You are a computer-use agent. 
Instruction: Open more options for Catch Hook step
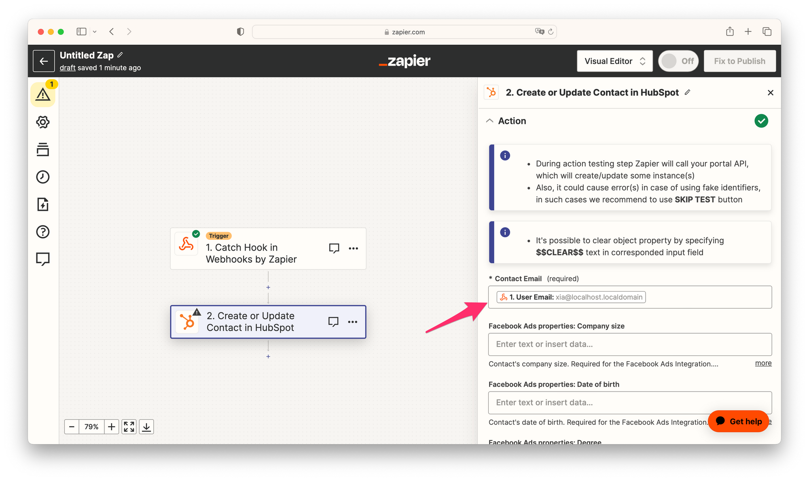(354, 248)
